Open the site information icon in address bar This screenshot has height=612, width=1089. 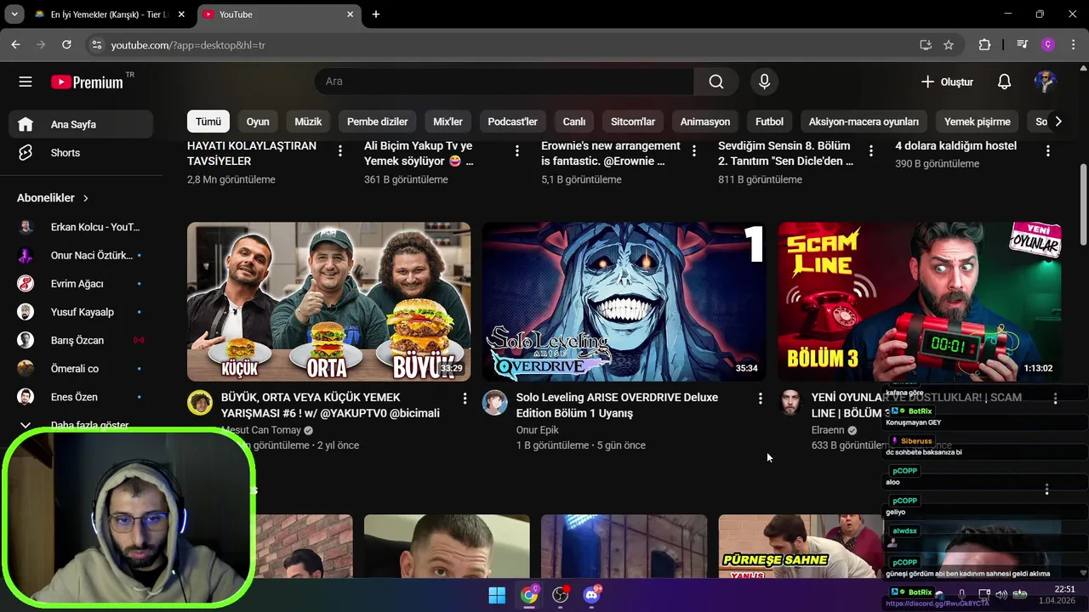click(96, 45)
